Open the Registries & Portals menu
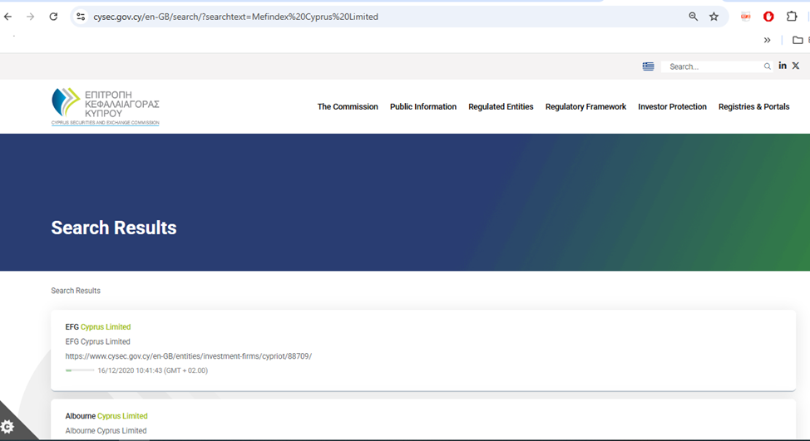 [x=753, y=107]
